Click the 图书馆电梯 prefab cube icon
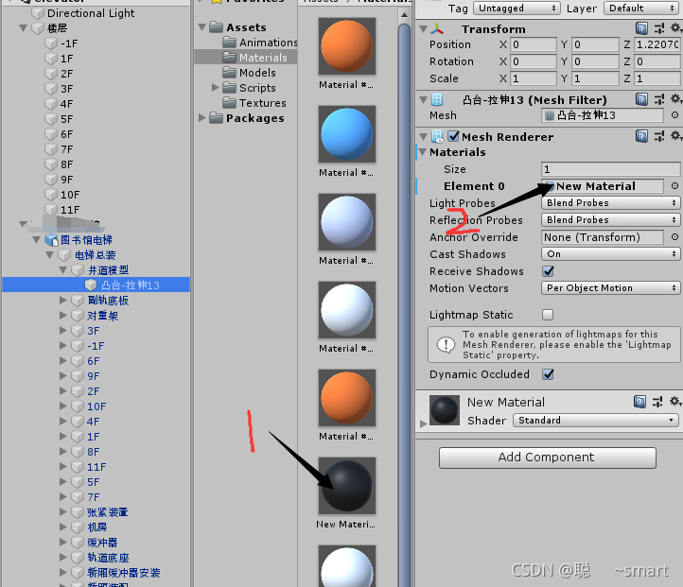Screen dimensions: 683x587 [51, 240]
